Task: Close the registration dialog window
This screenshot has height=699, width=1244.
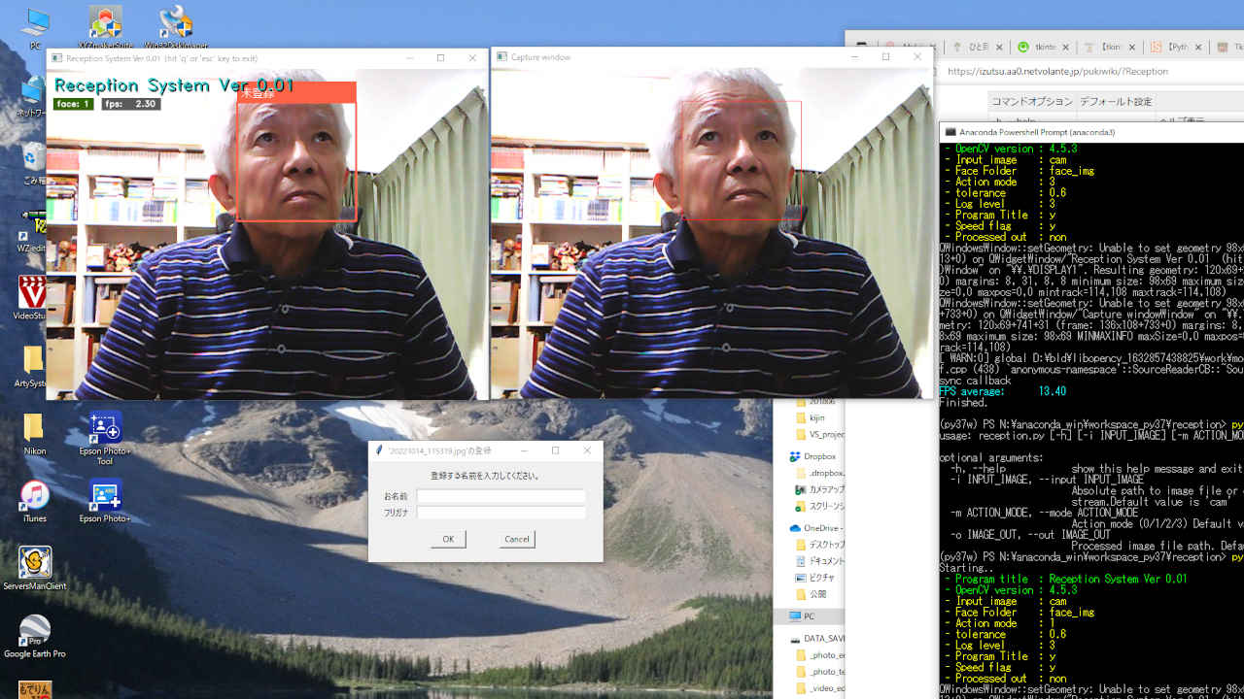Action: (587, 450)
